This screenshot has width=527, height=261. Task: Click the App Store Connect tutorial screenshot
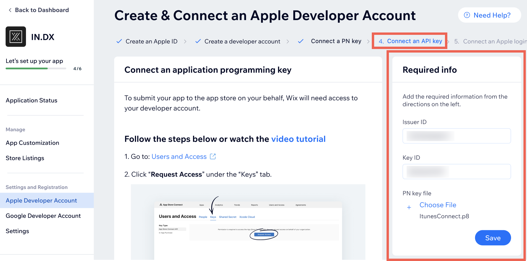248,222
